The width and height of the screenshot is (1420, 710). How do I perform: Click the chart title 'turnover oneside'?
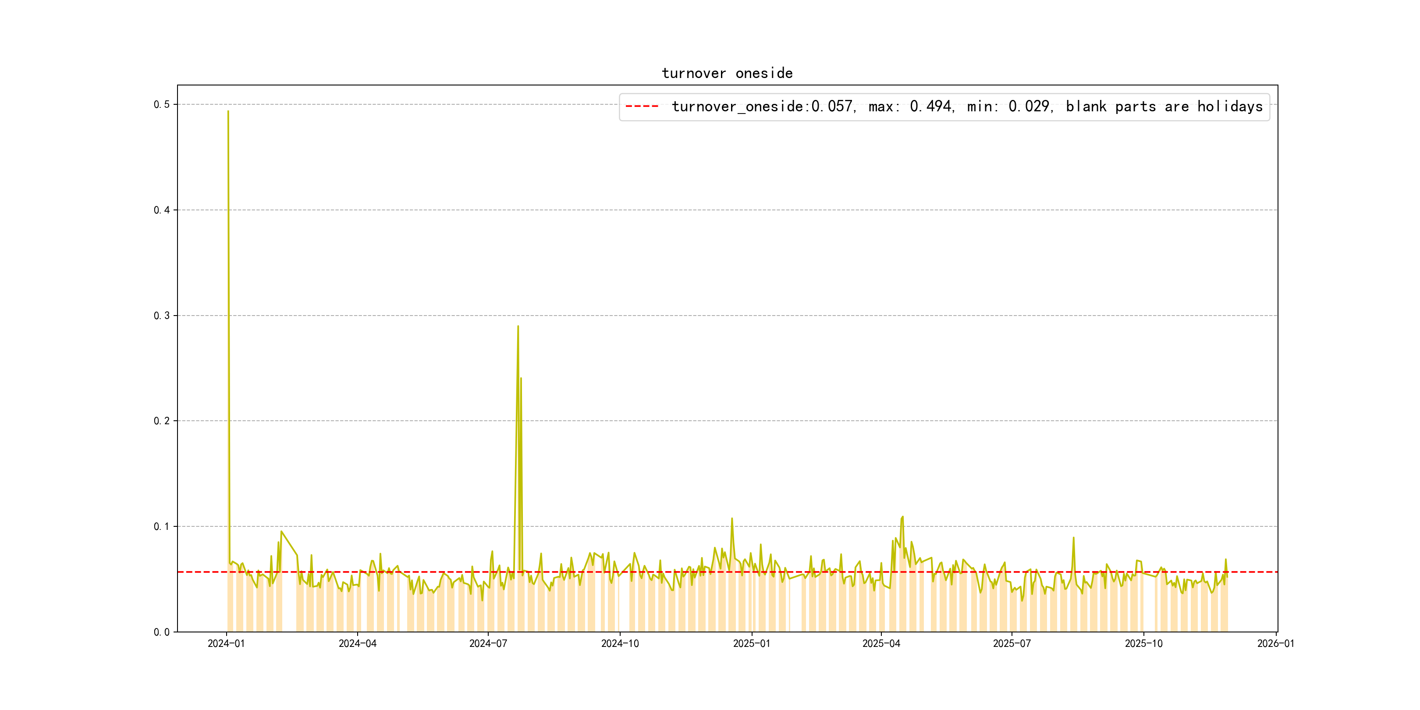727,73
